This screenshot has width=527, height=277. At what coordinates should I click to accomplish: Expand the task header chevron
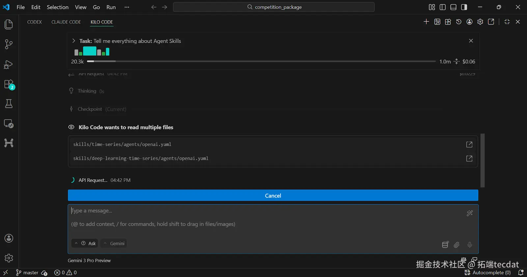tap(74, 41)
